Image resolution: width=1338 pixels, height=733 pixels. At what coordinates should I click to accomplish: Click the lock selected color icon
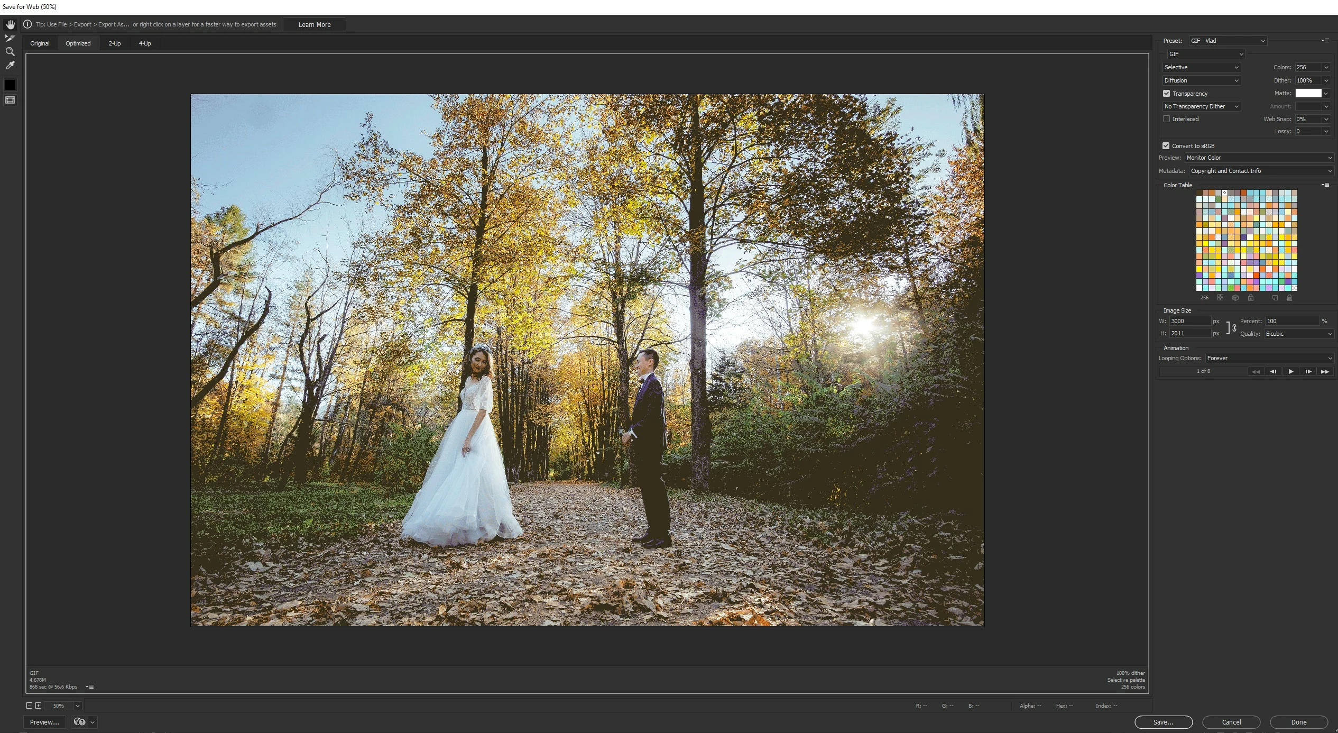1250,298
